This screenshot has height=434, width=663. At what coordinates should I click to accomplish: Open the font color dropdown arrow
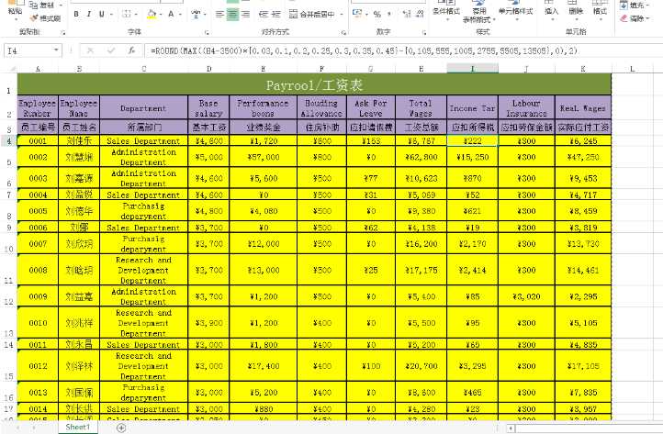(181, 15)
